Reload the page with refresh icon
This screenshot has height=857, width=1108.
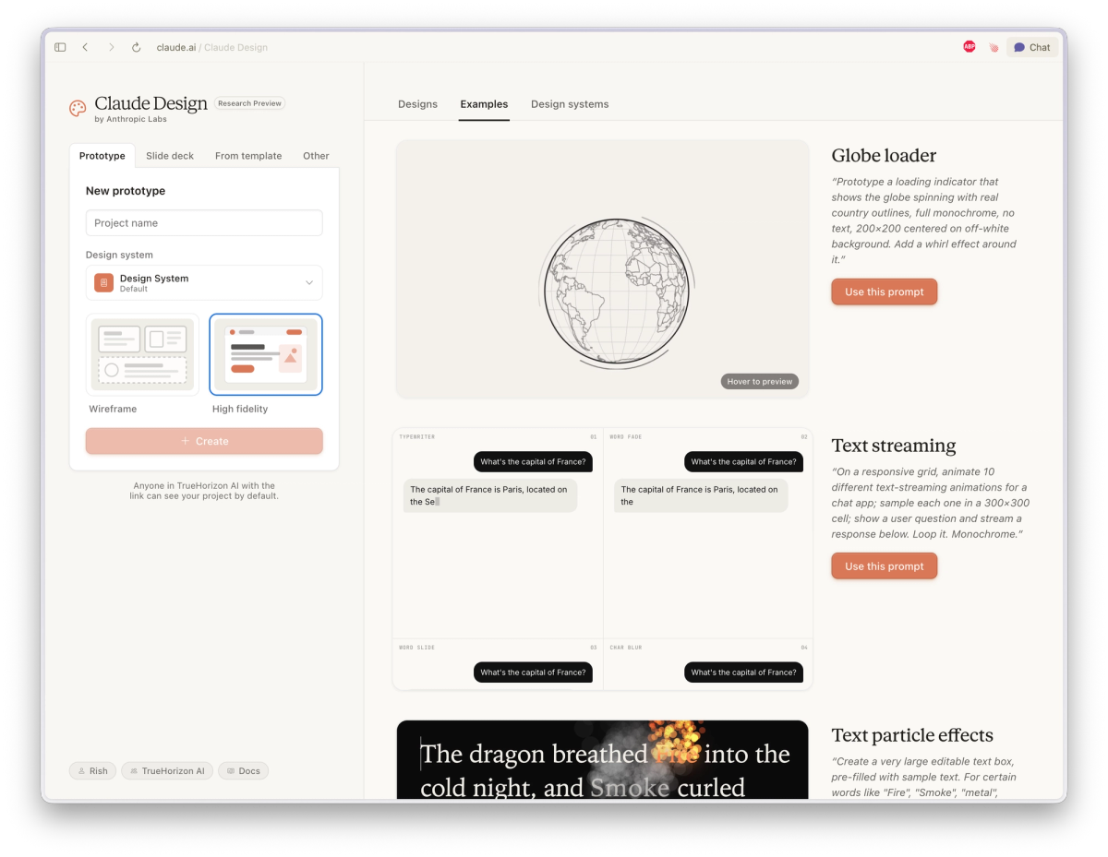click(x=136, y=47)
